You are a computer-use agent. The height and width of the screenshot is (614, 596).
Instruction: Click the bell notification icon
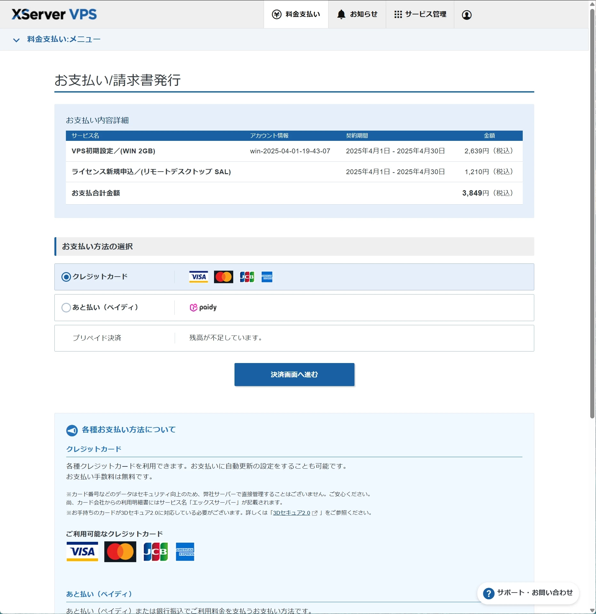(341, 14)
